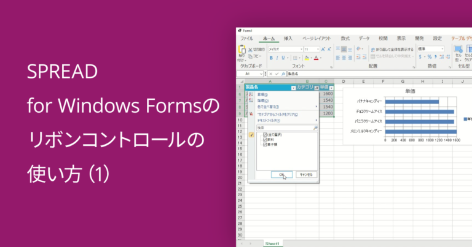Decrease decimal places
472x247 pixels.
(x=448, y=57)
